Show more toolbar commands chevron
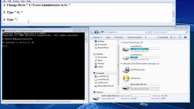This screenshot has height=109, width=194. (x=146, y=37)
